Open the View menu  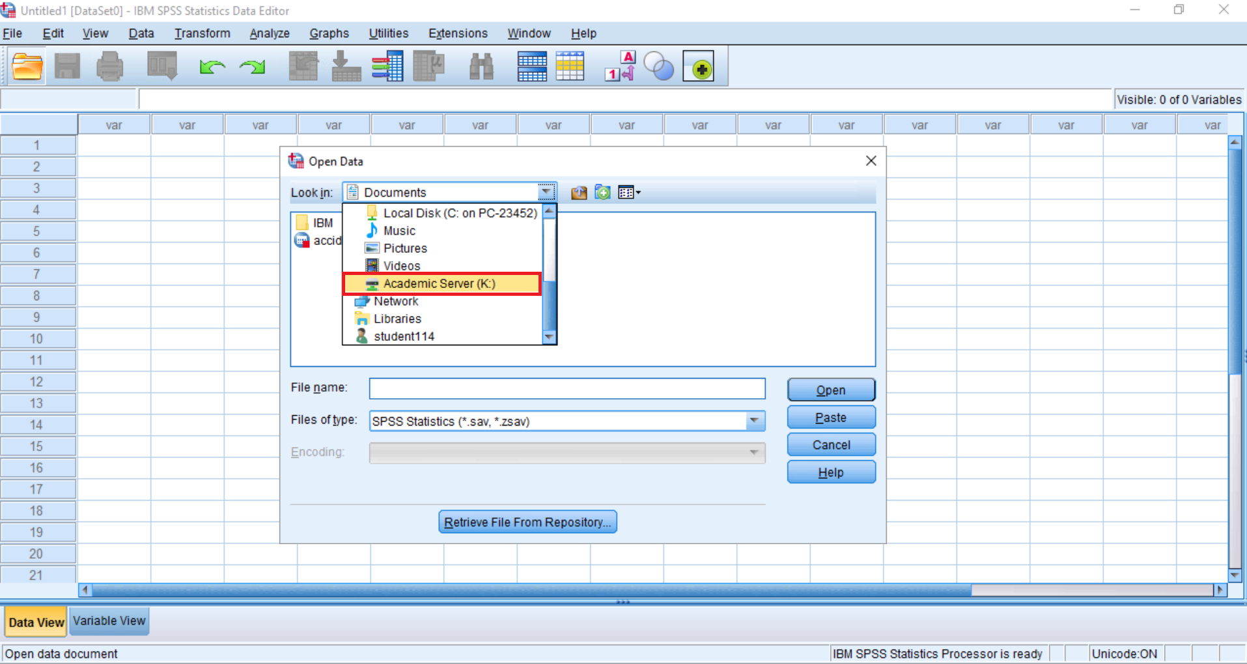[95, 33]
